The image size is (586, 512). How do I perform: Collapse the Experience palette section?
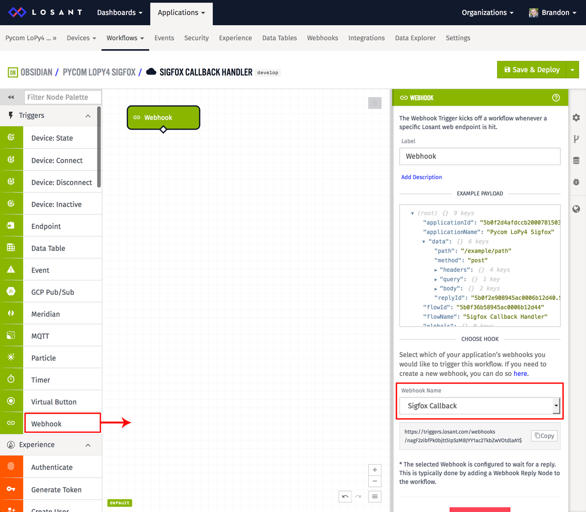[x=88, y=445]
